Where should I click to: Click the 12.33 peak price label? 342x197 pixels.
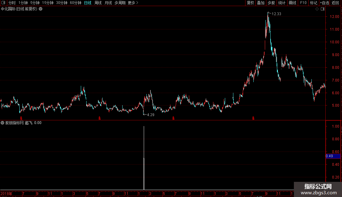point(276,14)
